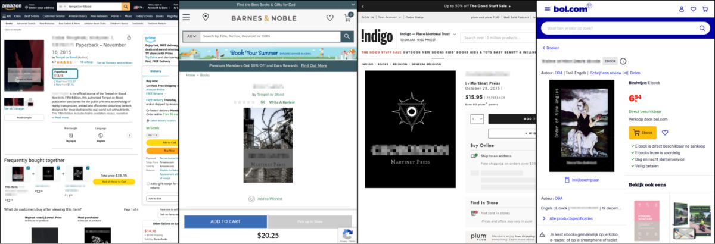Click Boeken back link on bol.com
This screenshot has width=715, height=244.
[x=551, y=48]
